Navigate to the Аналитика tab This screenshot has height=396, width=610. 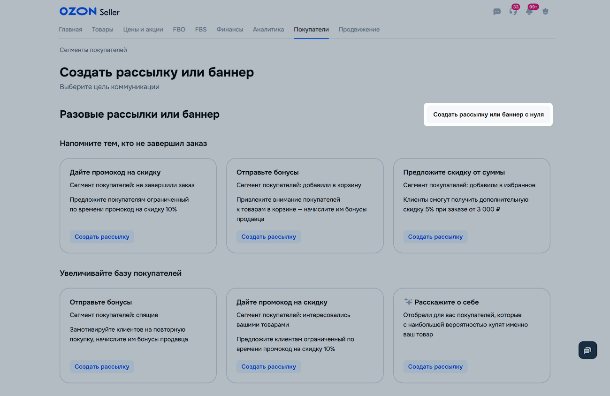pyautogui.click(x=268, y=30)
